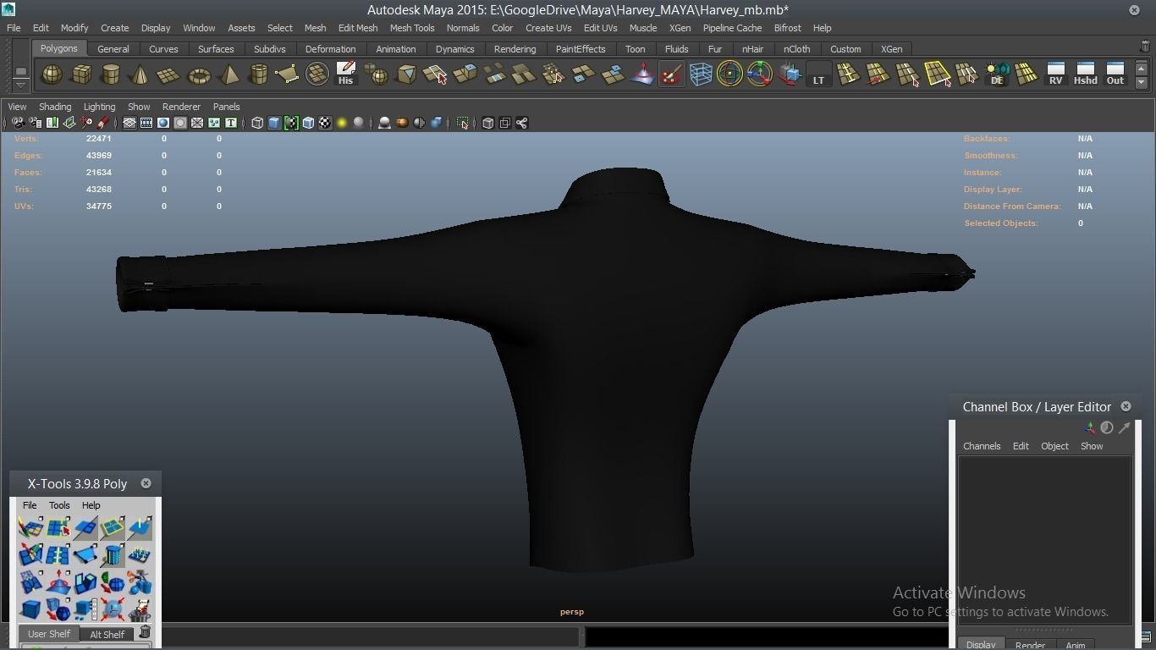
Task: Click the X-Tools trash can icon
Action: pyautogui.click(x=145, y=632)
